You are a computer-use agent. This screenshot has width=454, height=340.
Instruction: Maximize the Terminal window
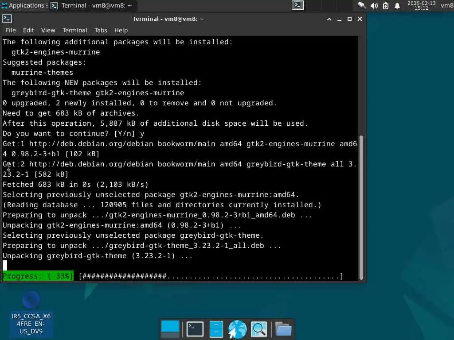[x=349, y=19]
